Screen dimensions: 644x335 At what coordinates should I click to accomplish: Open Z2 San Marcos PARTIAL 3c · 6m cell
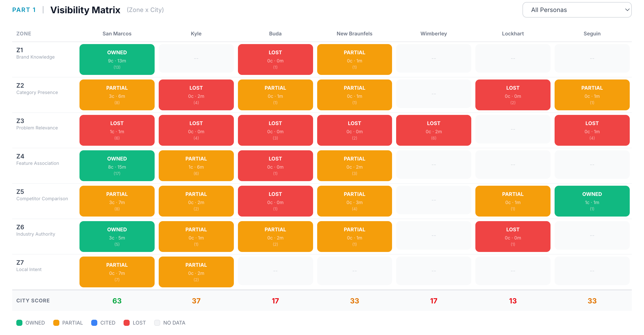pos(117,95)
